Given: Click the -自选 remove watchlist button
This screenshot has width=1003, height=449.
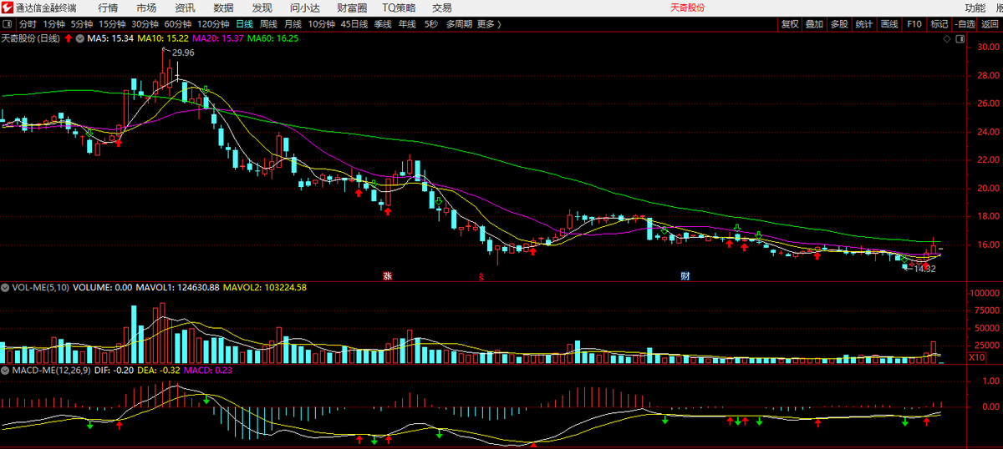Looking at the screenshot, I should [965, 24].
